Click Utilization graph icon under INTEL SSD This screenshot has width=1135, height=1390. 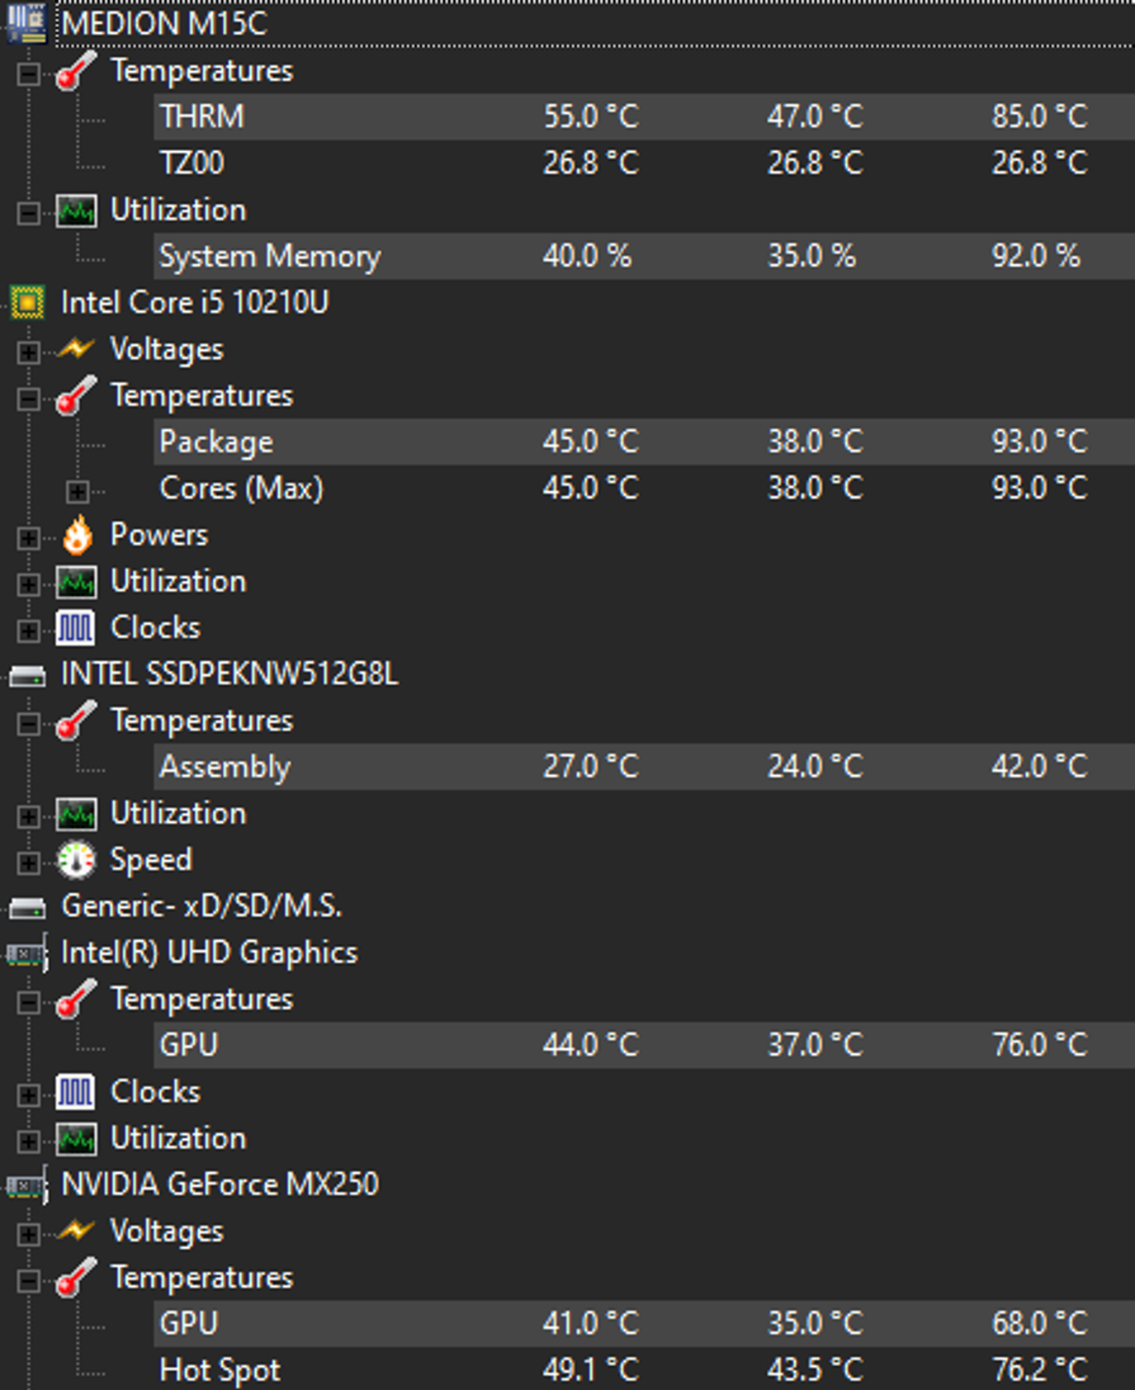coord(76,815)
